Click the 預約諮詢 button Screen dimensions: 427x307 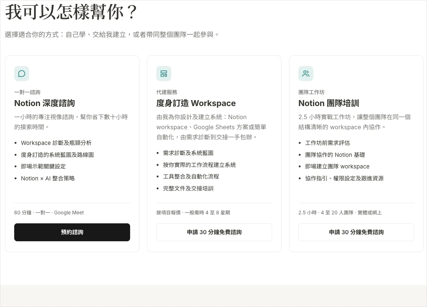[x=72, y=232]
